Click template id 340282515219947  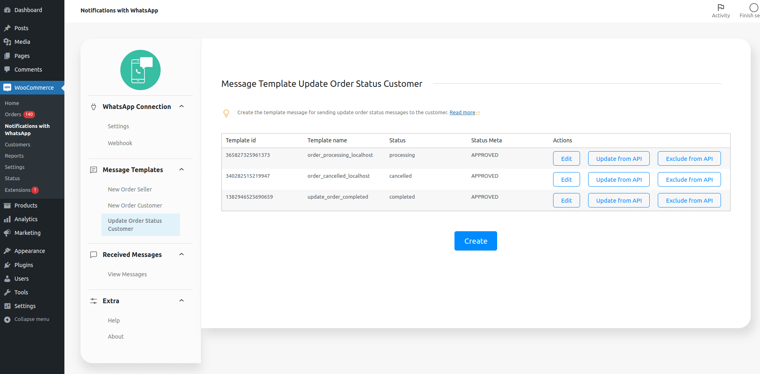pyautogui.click(x=248, y=176)
